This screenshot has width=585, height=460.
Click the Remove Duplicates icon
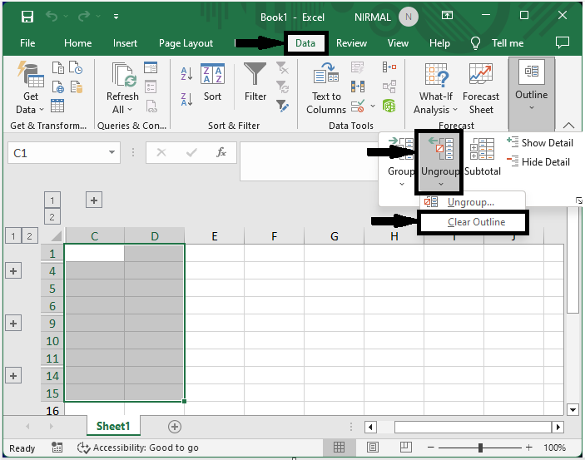coord(358,87)
